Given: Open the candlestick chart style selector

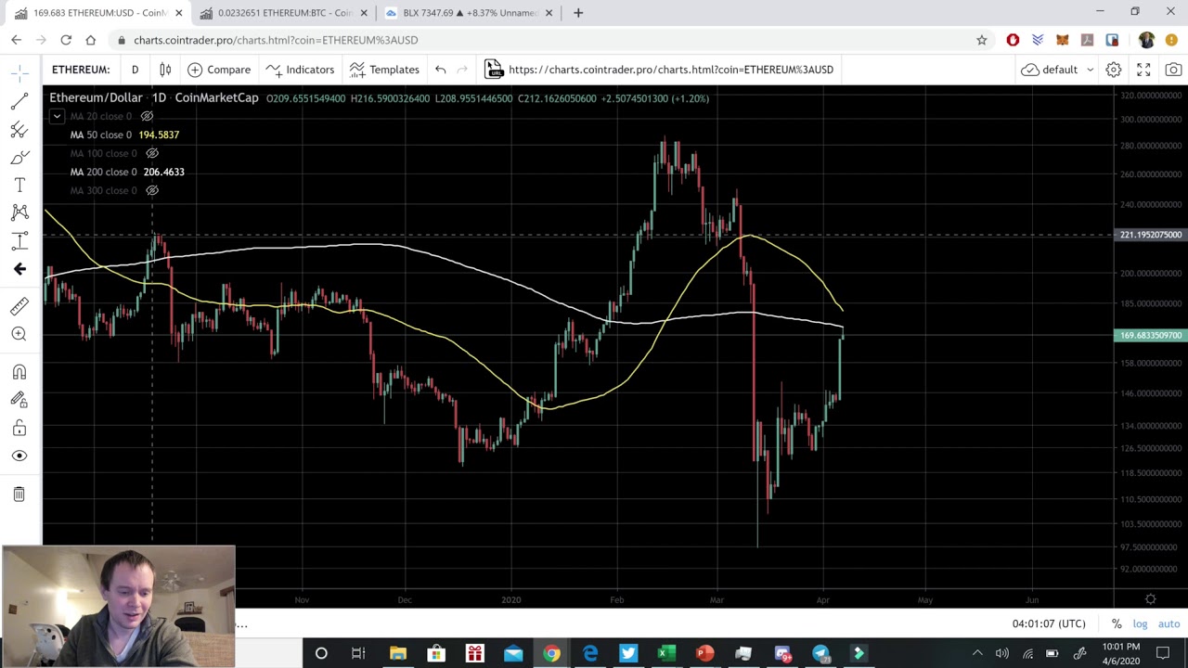Looking at the screenshot, I should coord(165,70).
